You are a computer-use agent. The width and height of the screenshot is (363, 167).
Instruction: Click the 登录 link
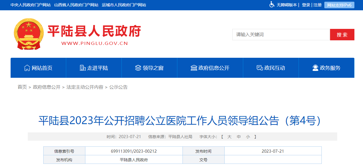(x=306, y=5)
